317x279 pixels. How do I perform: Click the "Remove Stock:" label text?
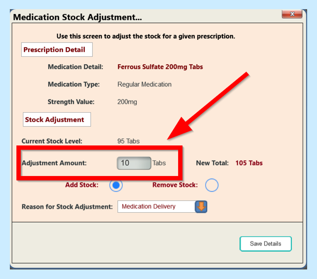point(175,185)
